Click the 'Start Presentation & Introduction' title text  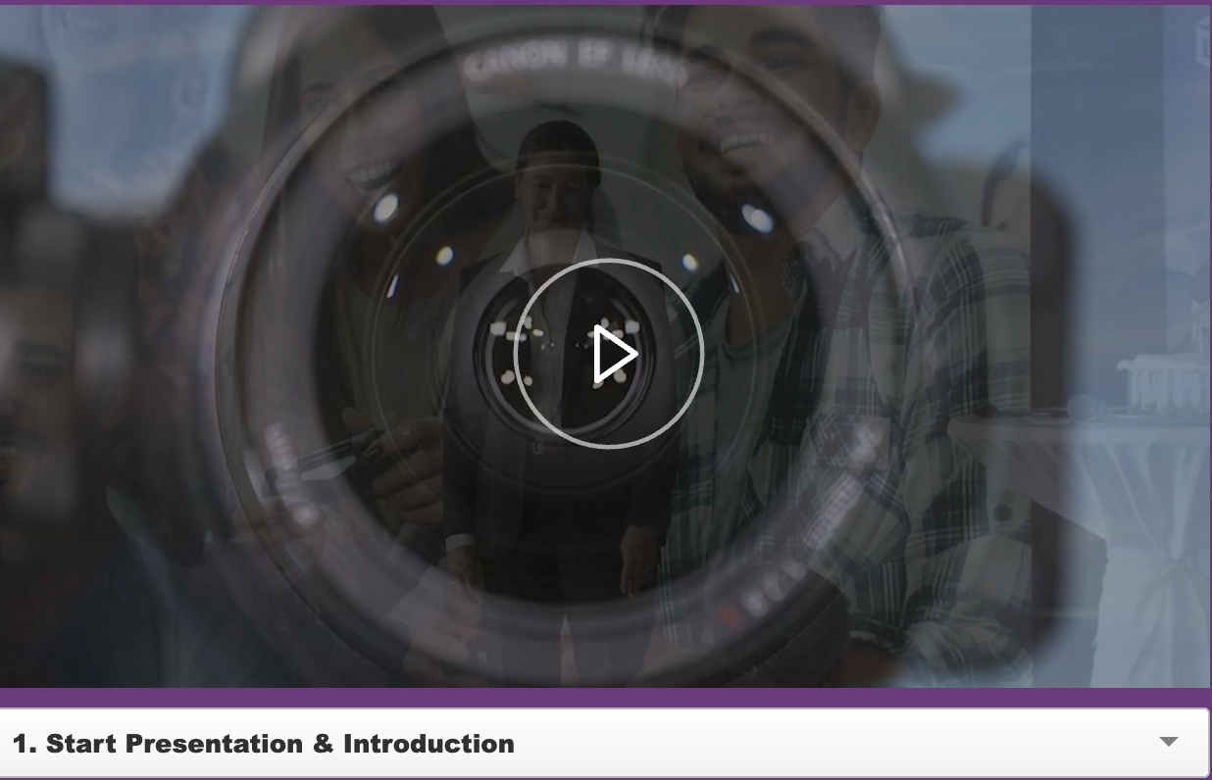point(279,744)
